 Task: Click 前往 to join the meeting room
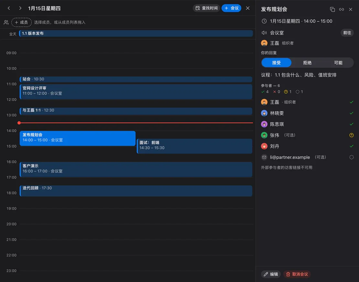(x=347, y=33)
